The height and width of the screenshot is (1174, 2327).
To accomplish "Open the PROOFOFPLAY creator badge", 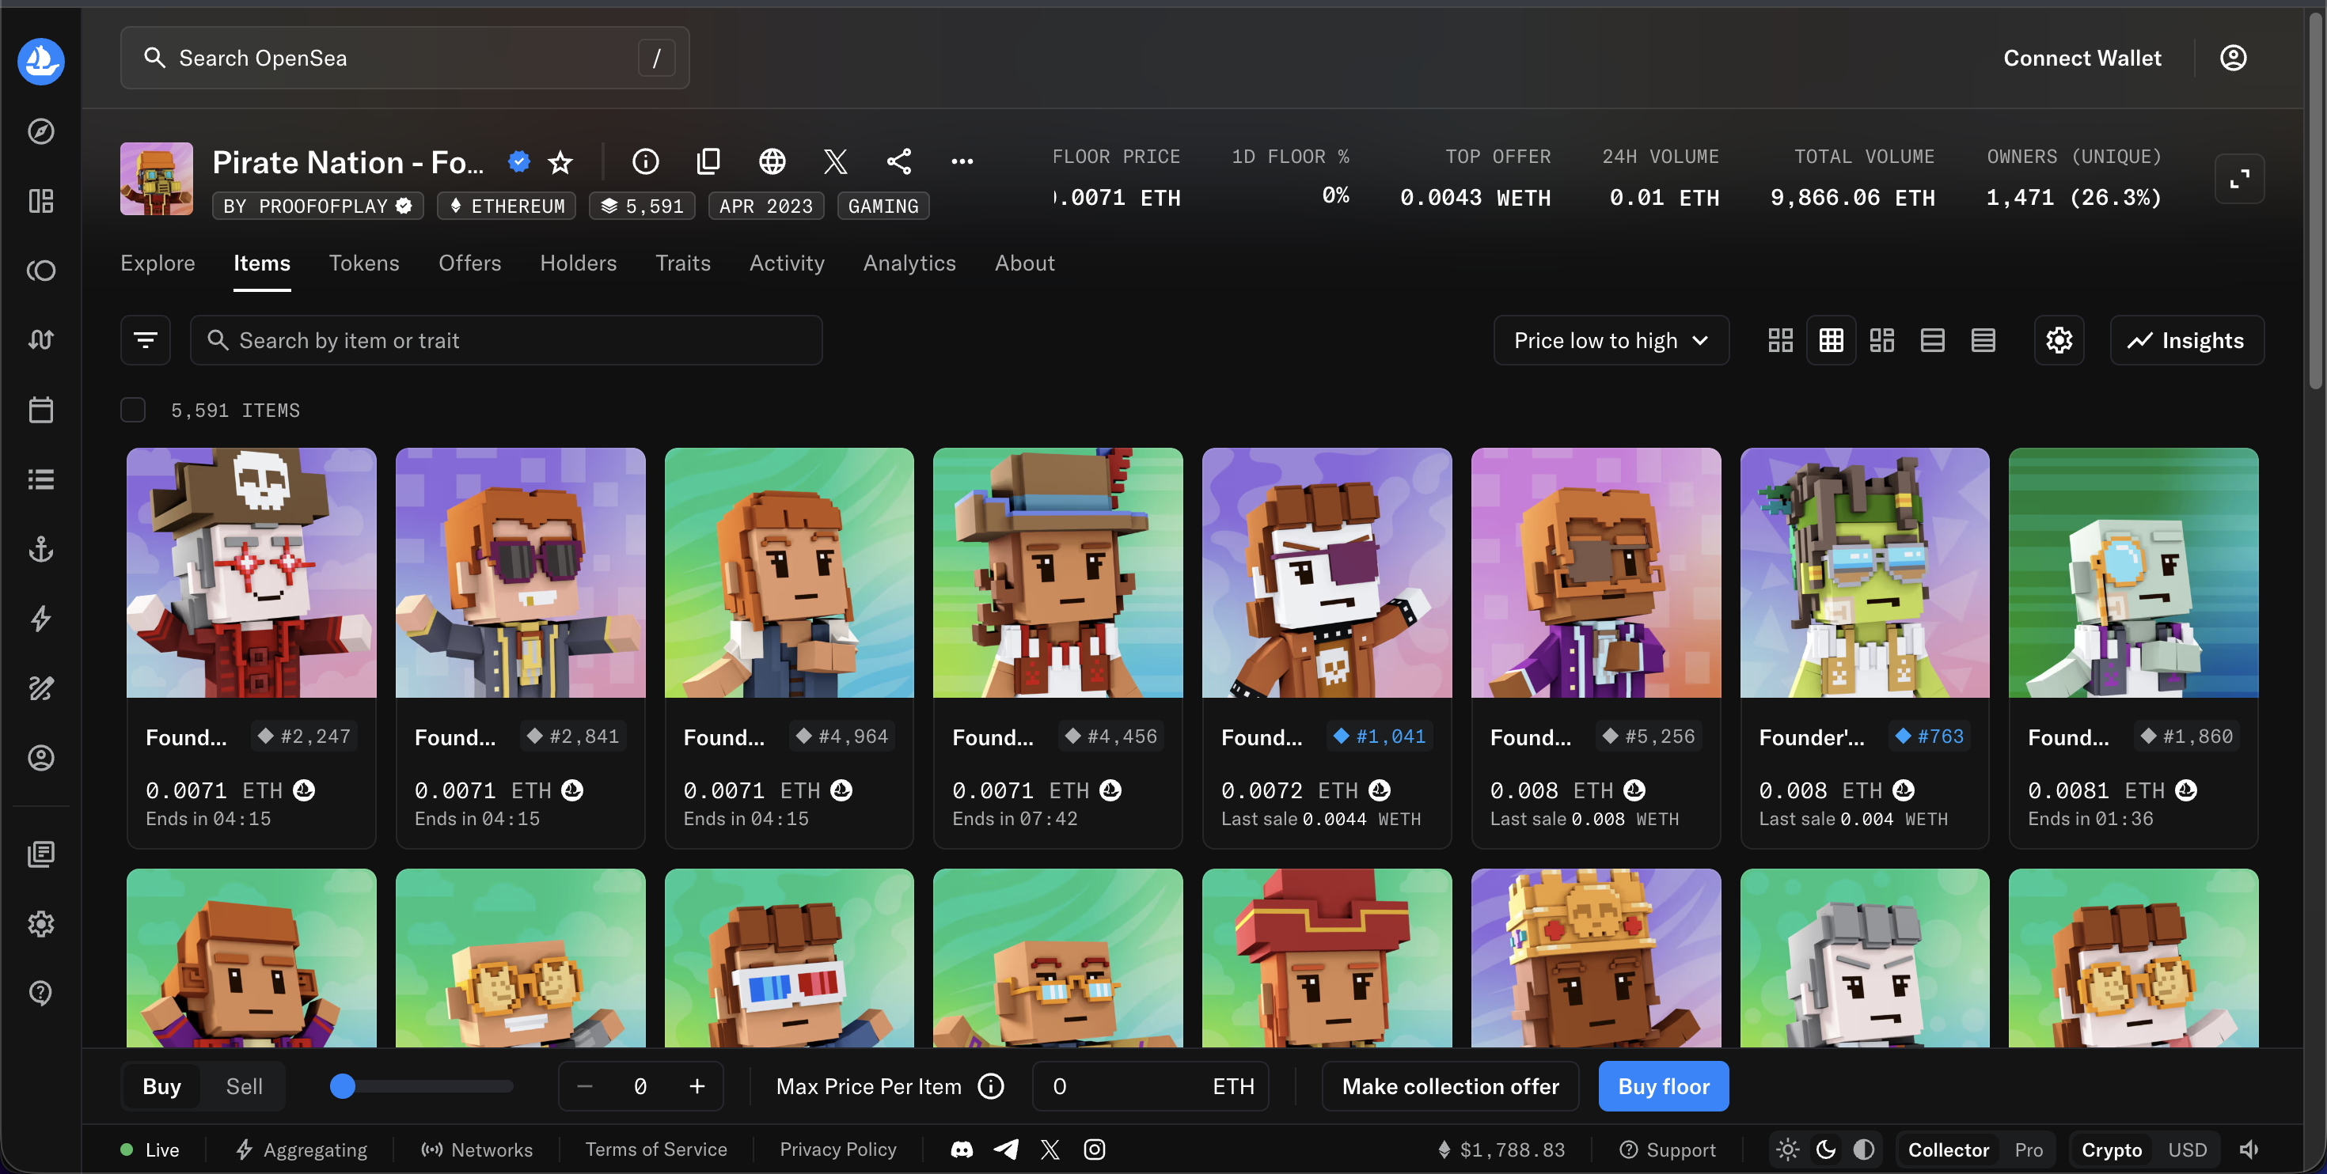I will click(x=318, y=206).
